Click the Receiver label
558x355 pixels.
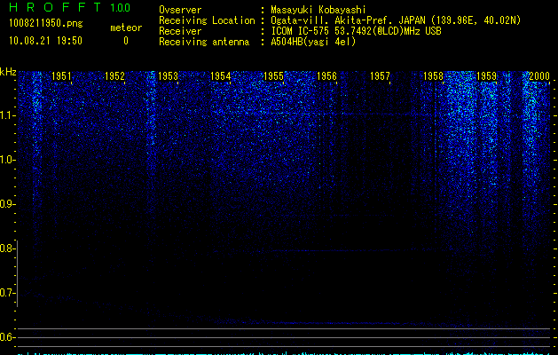(180, 31)
